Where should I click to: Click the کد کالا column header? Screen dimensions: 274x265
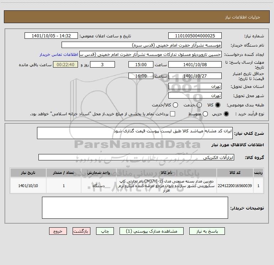click(235, 173)
